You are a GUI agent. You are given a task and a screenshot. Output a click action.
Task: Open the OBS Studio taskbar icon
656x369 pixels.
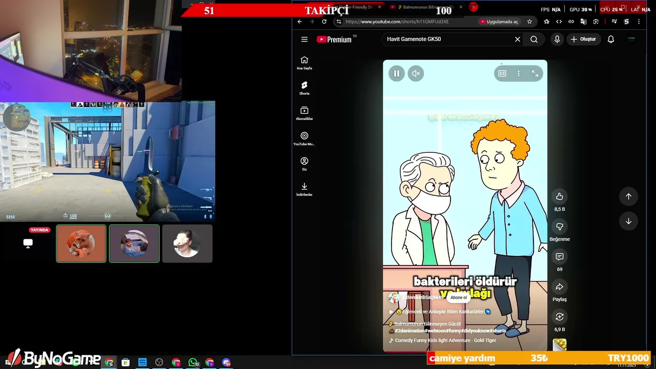(x=159, y=362)
